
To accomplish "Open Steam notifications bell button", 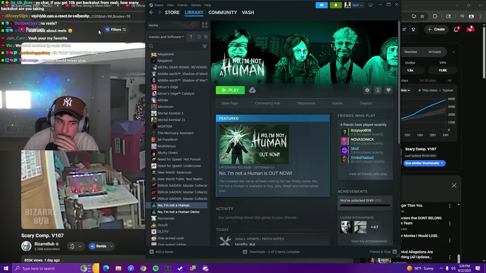I will [336, 5].
